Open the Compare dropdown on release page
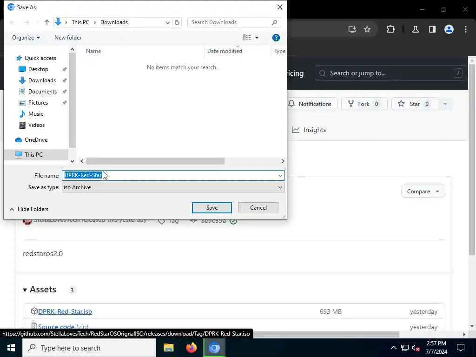 pyautogui.click(x=423, y=192)
